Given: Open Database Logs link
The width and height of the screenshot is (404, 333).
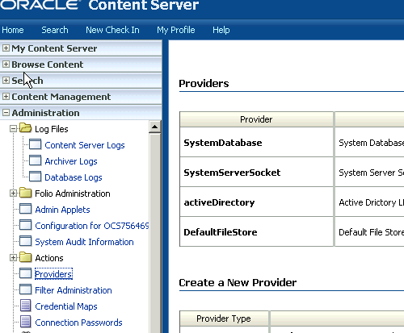Looking at the screenshot, I should [74, 177].
